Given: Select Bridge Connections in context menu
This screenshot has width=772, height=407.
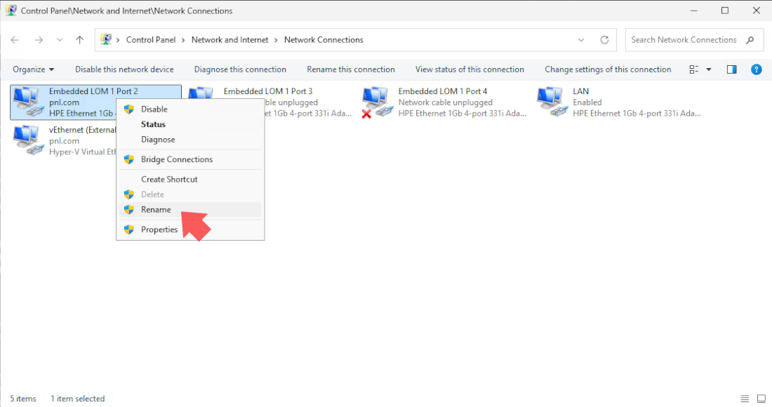Looking at the screenshot, I should [x=176, y=159].
